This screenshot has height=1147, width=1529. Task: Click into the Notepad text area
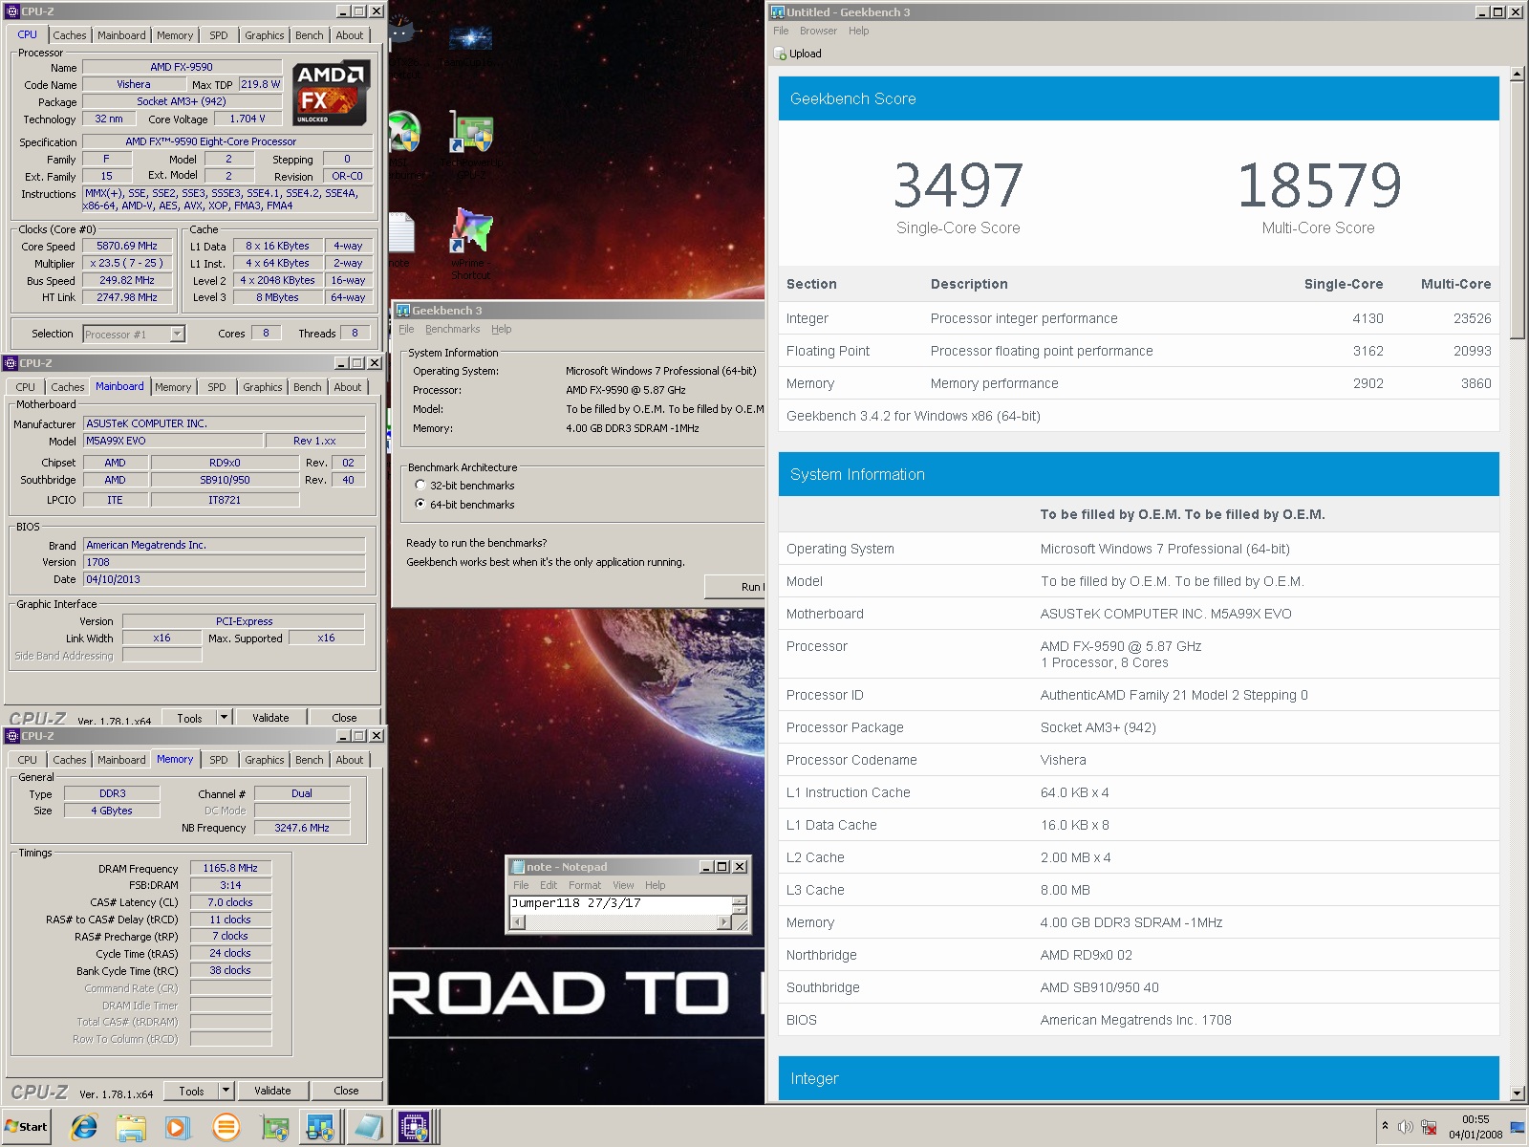621,905
